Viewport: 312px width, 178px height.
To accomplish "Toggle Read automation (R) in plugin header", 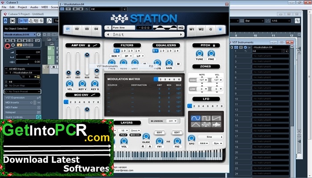I will click(x=75, y=9).
